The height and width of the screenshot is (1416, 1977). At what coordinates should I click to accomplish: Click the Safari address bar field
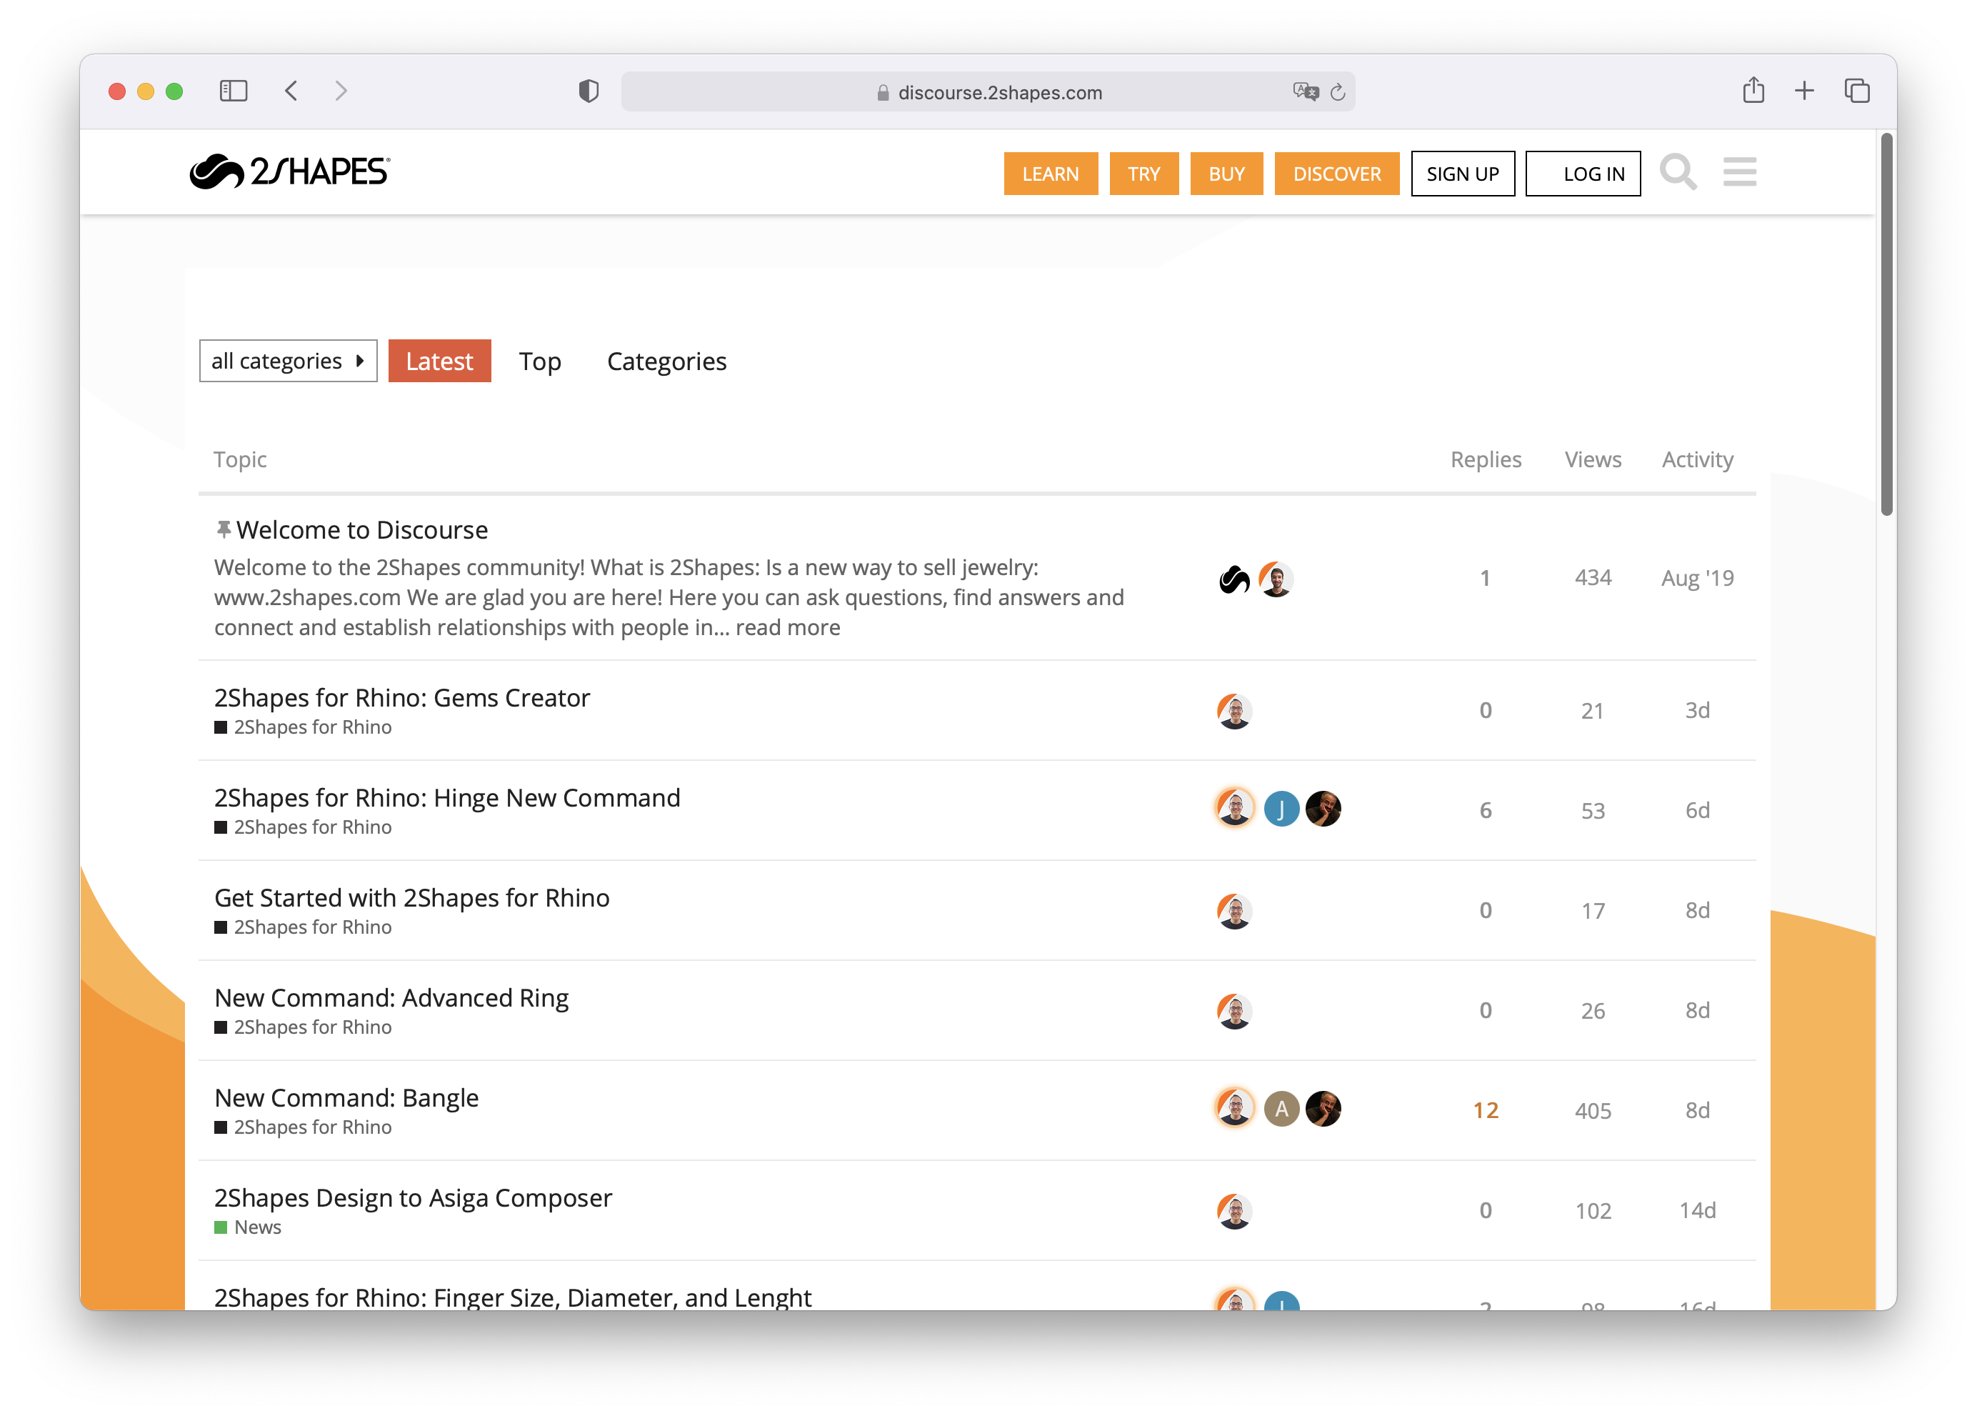pyautogui.click(x=999, y=91)
